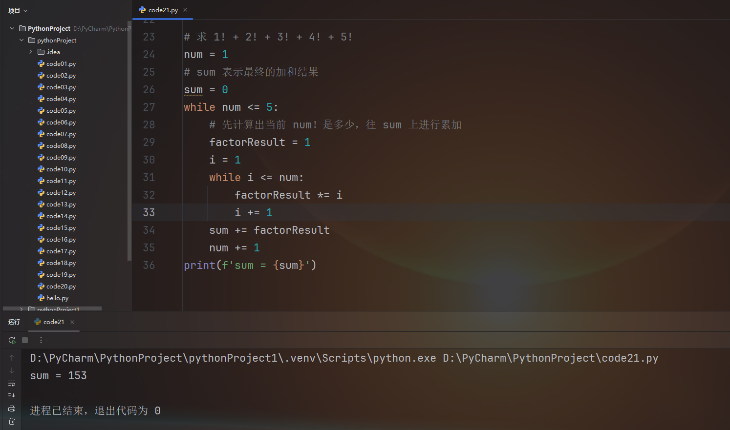Open code13.py in project tree

tap(57, 205)
